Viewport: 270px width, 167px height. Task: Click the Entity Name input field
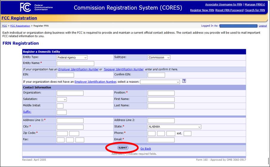[75, 63]
